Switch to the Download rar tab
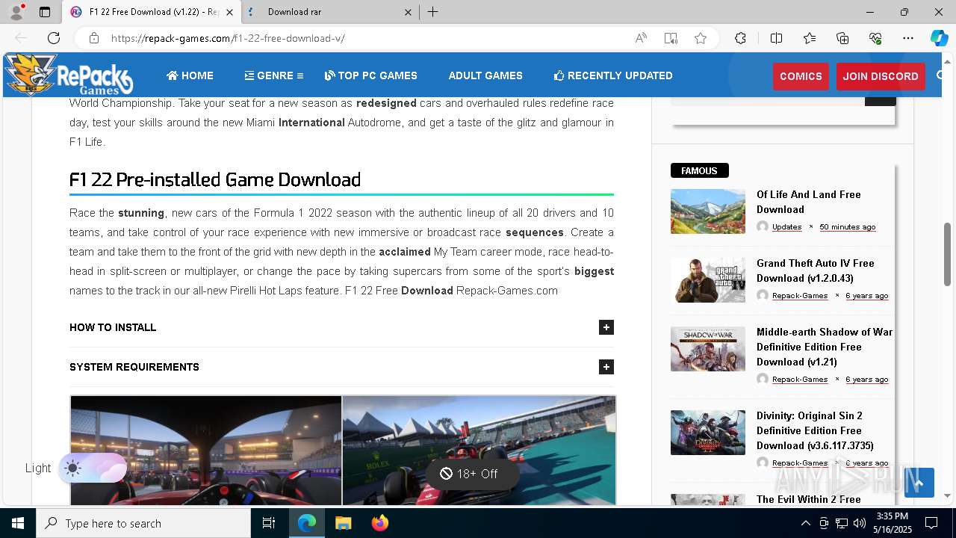 coord(330,12)
